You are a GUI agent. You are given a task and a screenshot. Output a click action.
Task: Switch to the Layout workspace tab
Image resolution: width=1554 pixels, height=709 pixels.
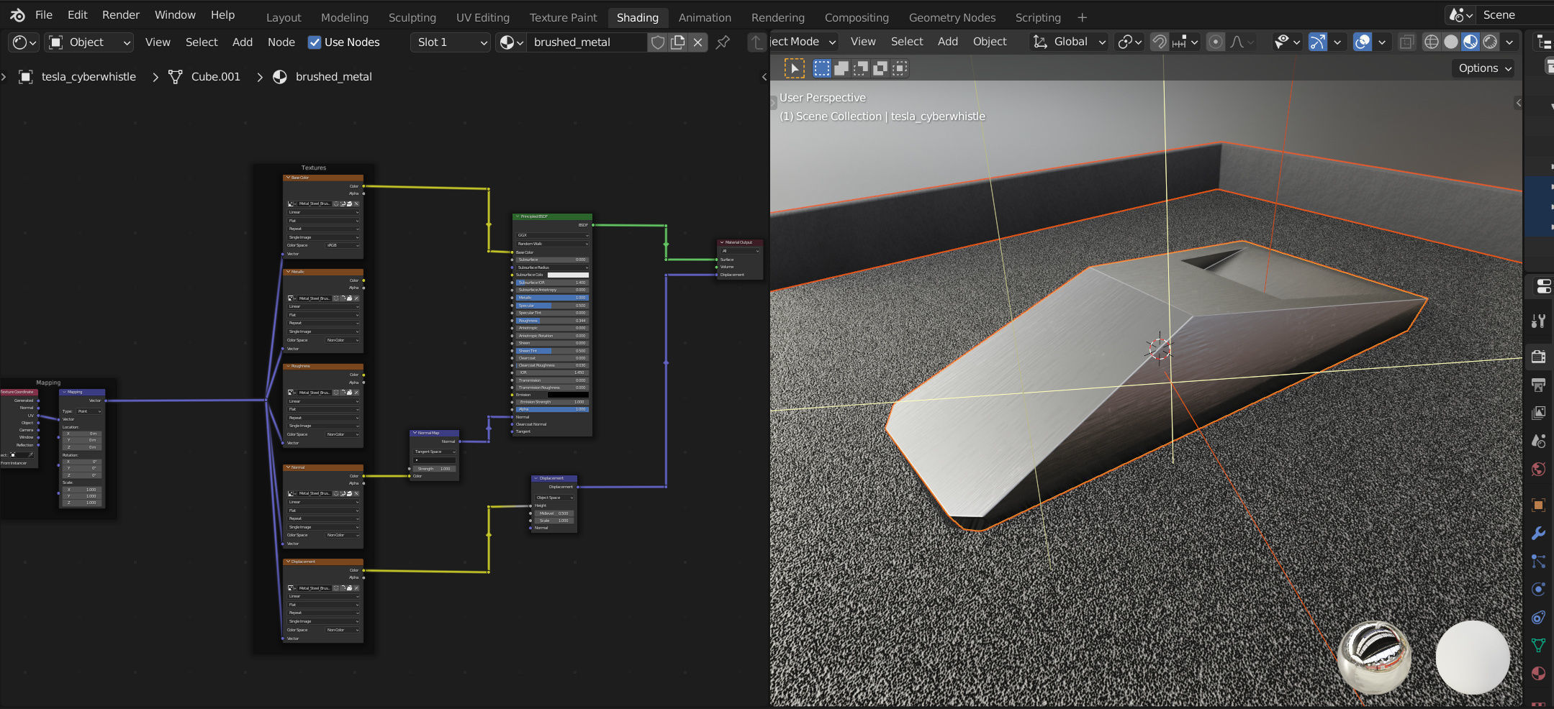284,17
